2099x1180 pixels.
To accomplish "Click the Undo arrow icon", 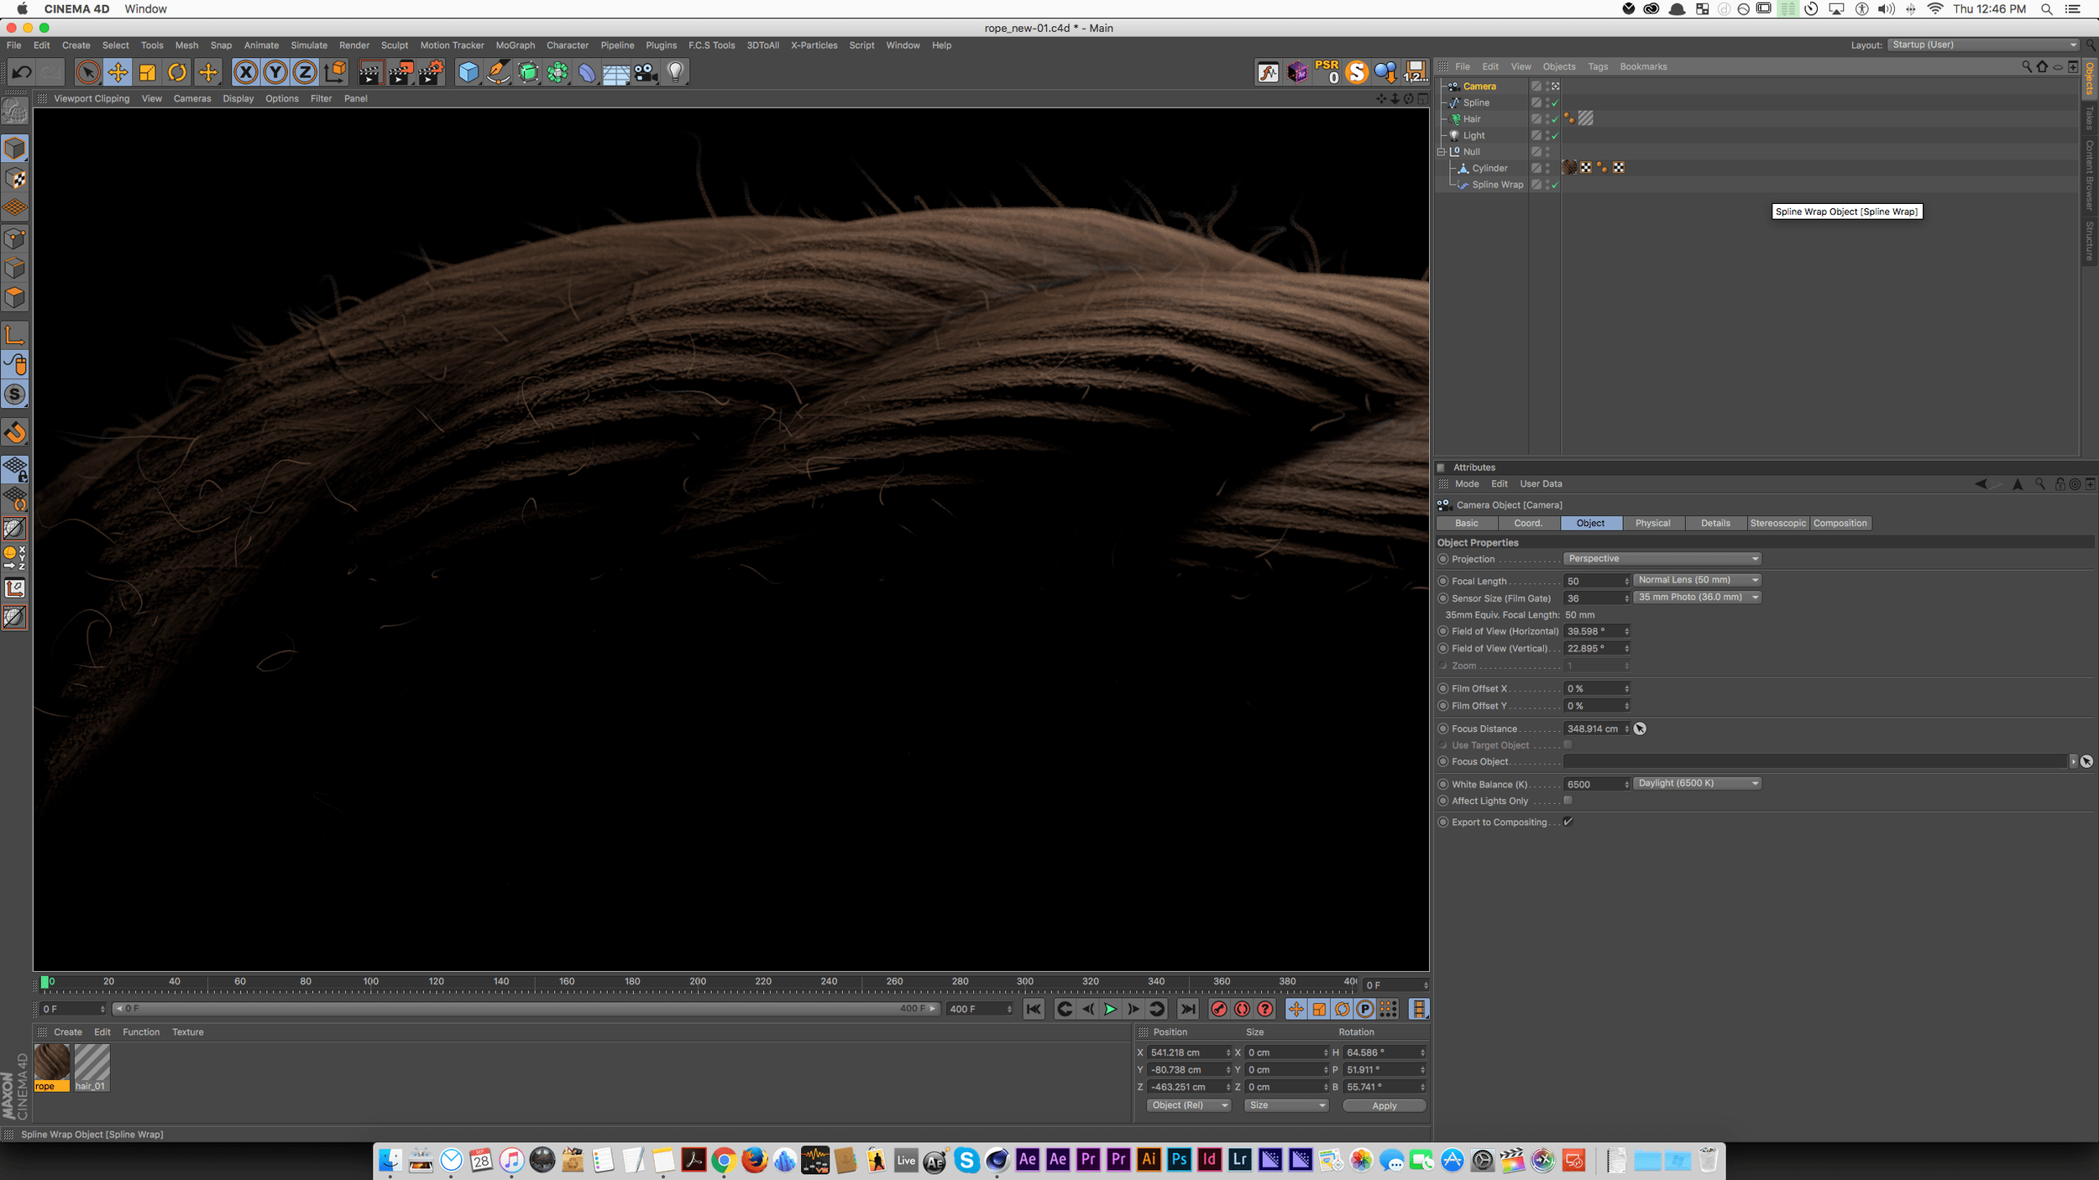I will pos(22,73).
